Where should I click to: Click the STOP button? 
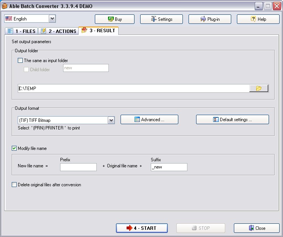[201, 228]
